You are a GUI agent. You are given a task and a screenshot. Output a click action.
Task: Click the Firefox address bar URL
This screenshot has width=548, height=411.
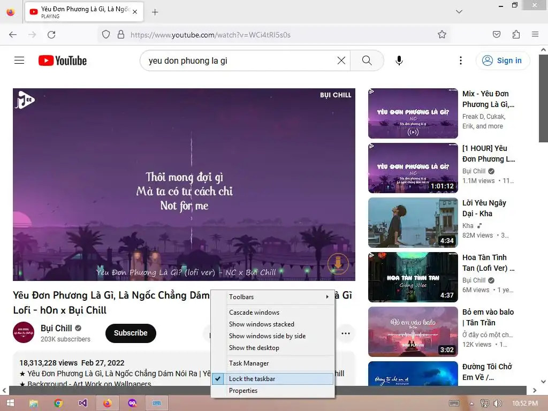(210, 35)
